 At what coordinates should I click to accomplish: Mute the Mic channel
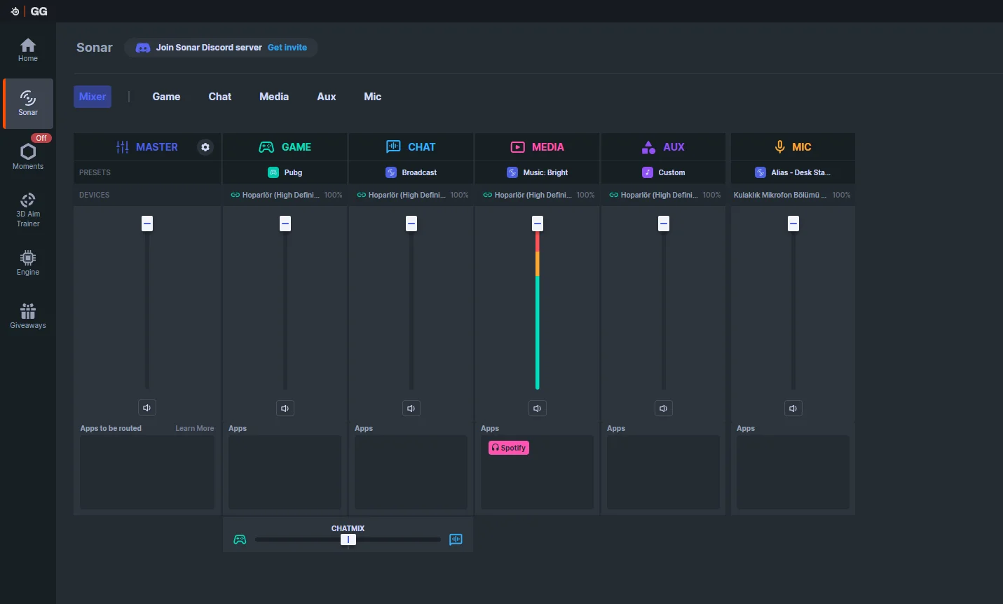click(793, 409)
